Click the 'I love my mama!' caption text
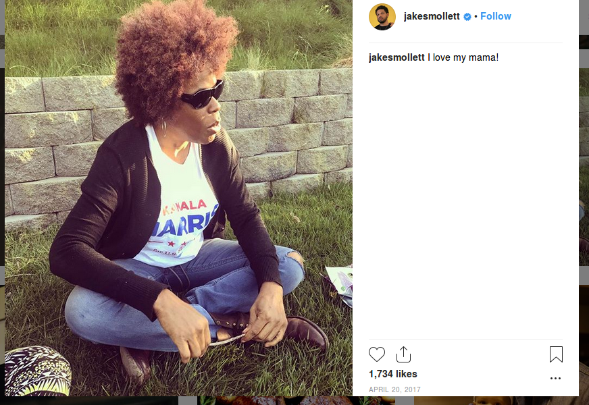 (x=463, y=57)
